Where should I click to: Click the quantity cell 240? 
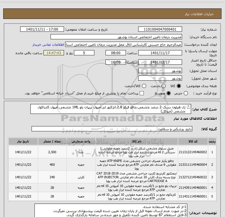point(52,177)
